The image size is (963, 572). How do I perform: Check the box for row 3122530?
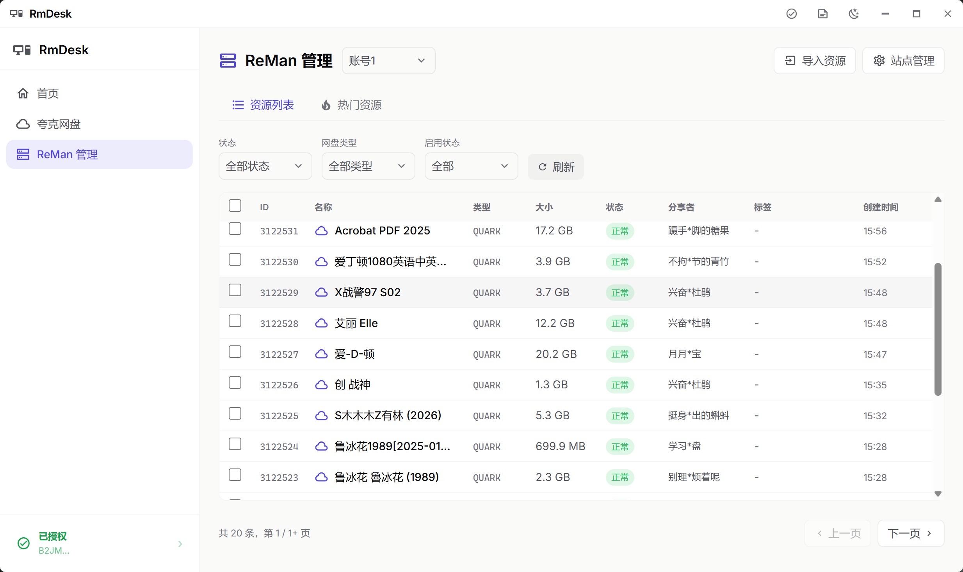(x=235, y=259)
